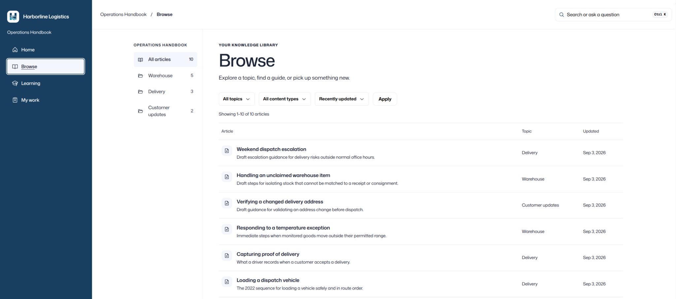Open the All topics dropdown
676x299 pixels.
(x=237, y=99)
